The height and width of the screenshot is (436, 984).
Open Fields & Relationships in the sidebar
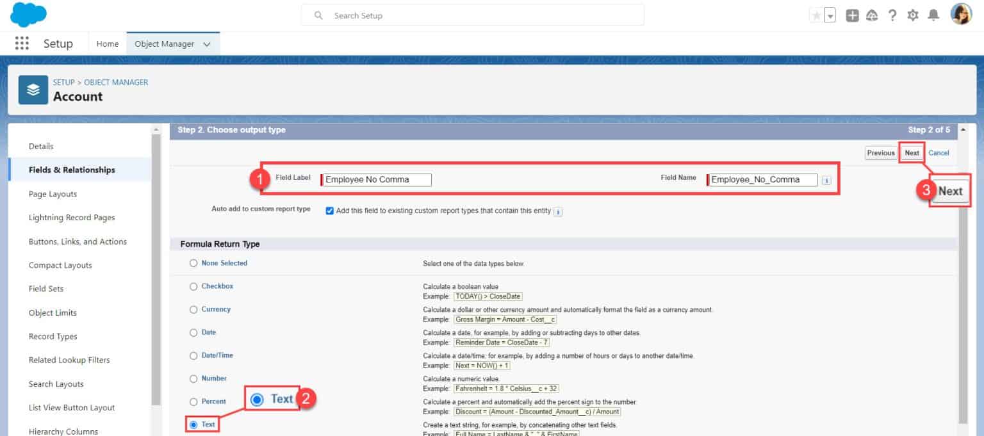[71, 170]
